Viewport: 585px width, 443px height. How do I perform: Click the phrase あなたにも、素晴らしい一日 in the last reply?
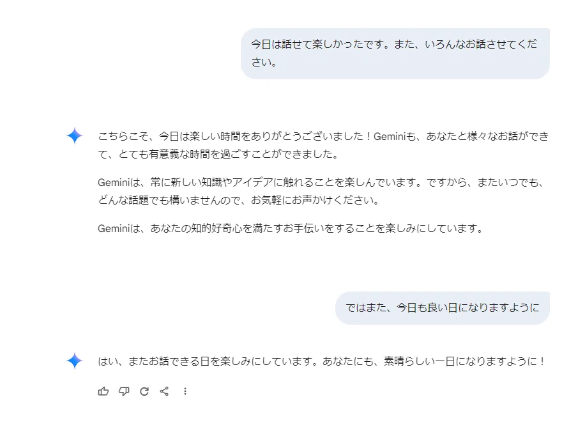(388, 361)
